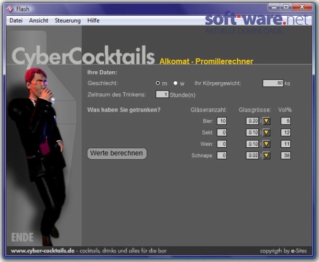Click the 'Was haben Sie getrunken?' text
This screenshot has height=262, width=319.
coord(124,110)
